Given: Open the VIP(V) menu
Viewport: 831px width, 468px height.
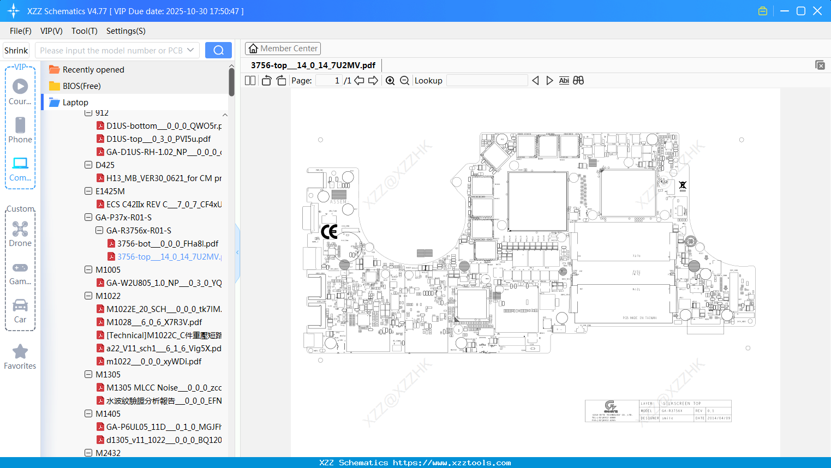Looking at the screenshot, I should (51, 31).
